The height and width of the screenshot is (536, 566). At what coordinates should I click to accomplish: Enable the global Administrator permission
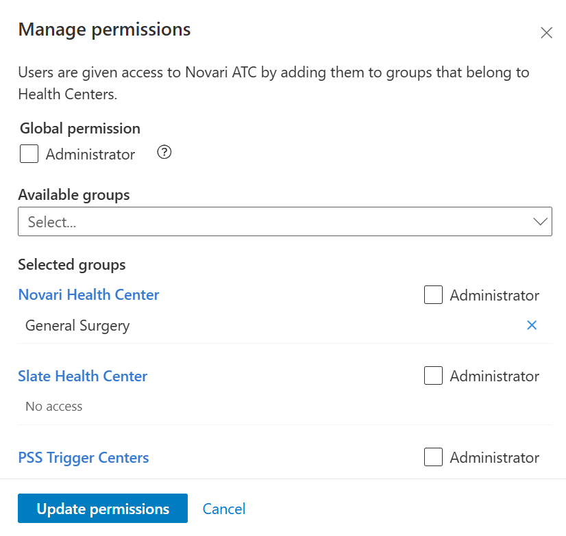point(29,153)
